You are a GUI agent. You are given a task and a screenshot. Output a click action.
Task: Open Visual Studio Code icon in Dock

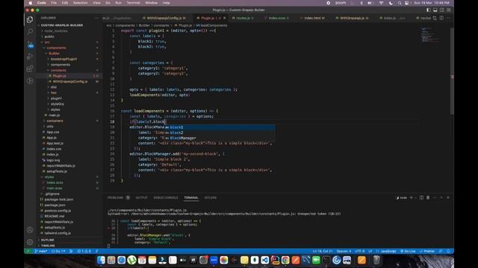265,260
